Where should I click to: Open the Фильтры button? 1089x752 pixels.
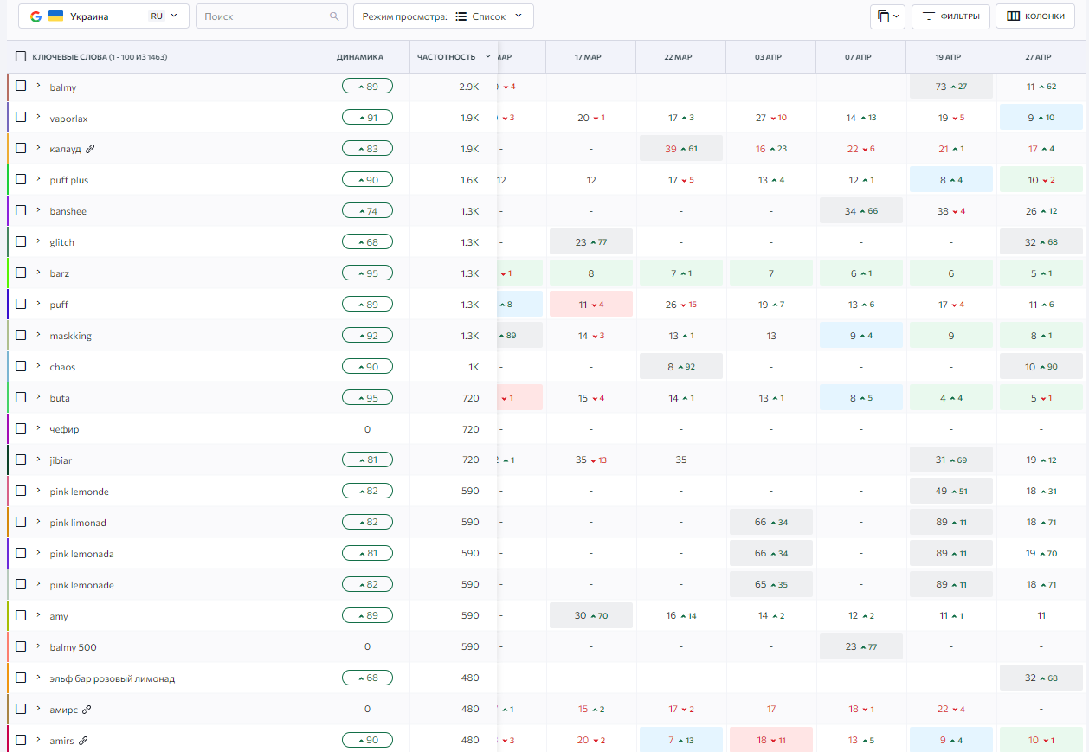coord(950,16)
